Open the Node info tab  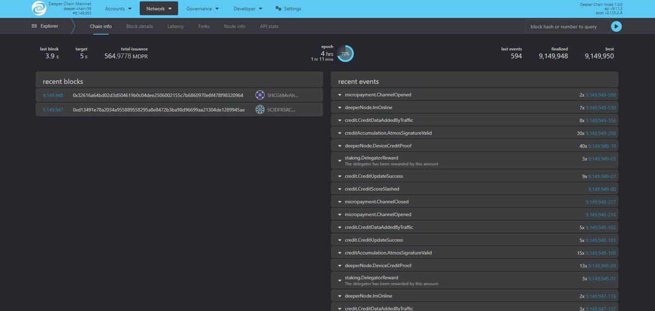[235, 26]
